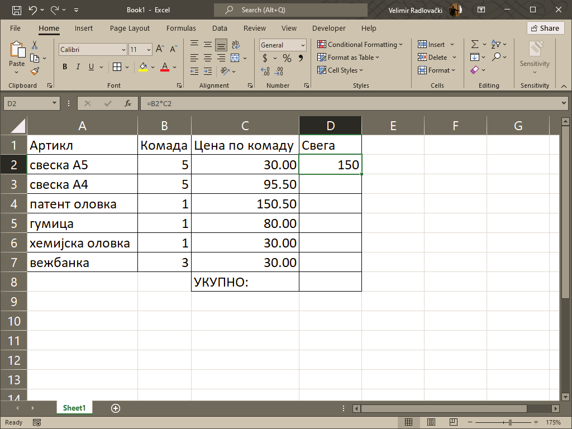The width and height of the screenshot is (572, 429).
Task: Click the Merge & Center icon
Action: click(235, 58)
